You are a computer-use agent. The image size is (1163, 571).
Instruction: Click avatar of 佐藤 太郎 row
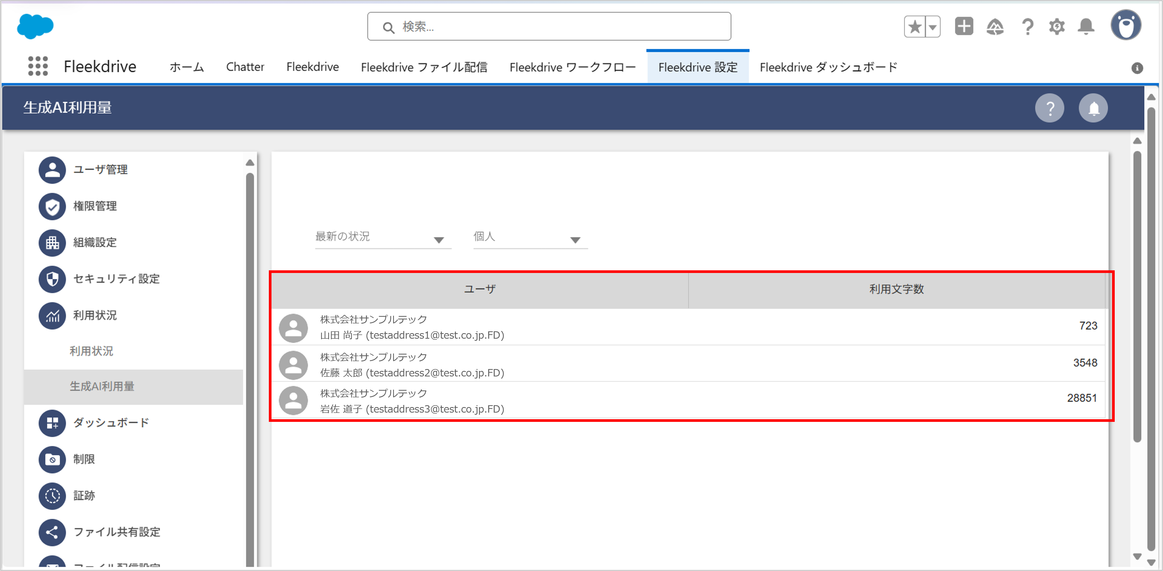[293, 365]
